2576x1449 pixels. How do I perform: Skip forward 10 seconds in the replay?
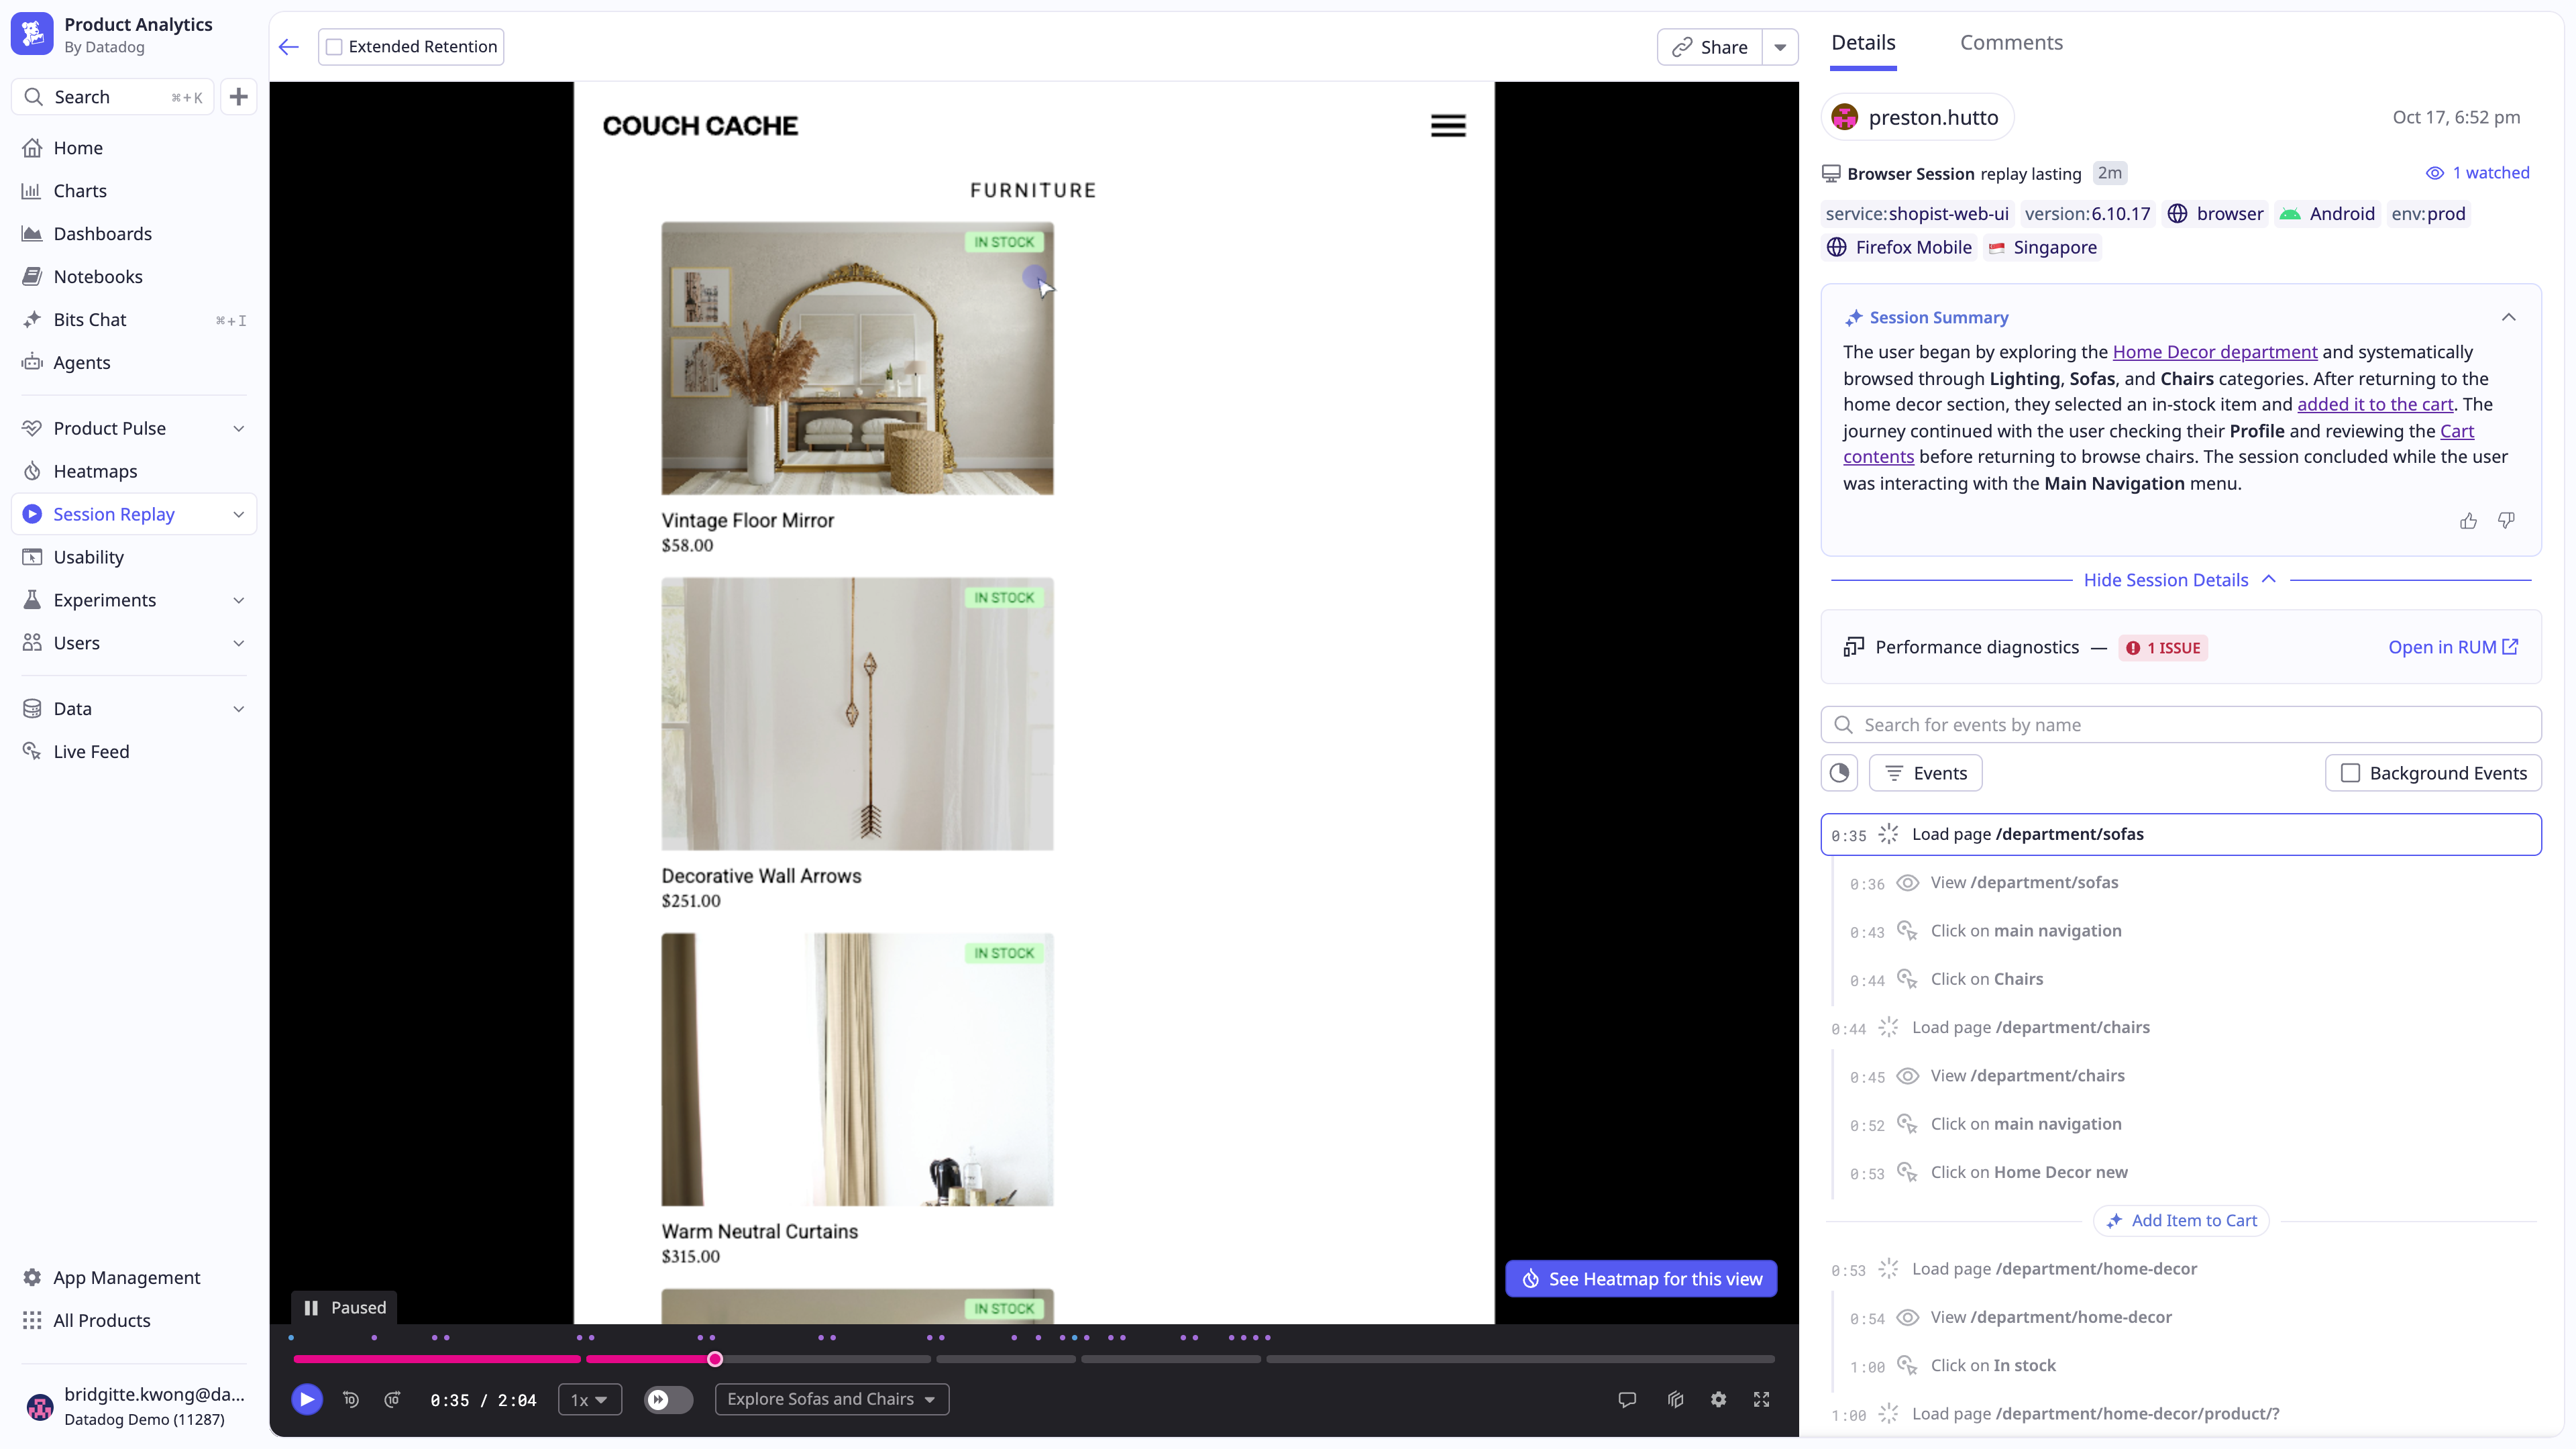click(x=393, y=1399)
